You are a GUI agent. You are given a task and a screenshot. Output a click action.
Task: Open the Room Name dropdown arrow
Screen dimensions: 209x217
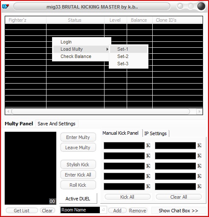(x=103, y=209)
